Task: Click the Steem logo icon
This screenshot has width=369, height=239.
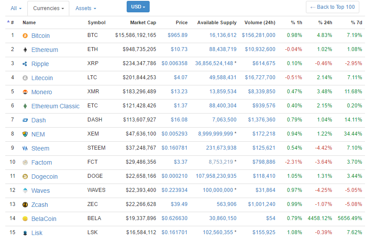Action: pos(25,148)
